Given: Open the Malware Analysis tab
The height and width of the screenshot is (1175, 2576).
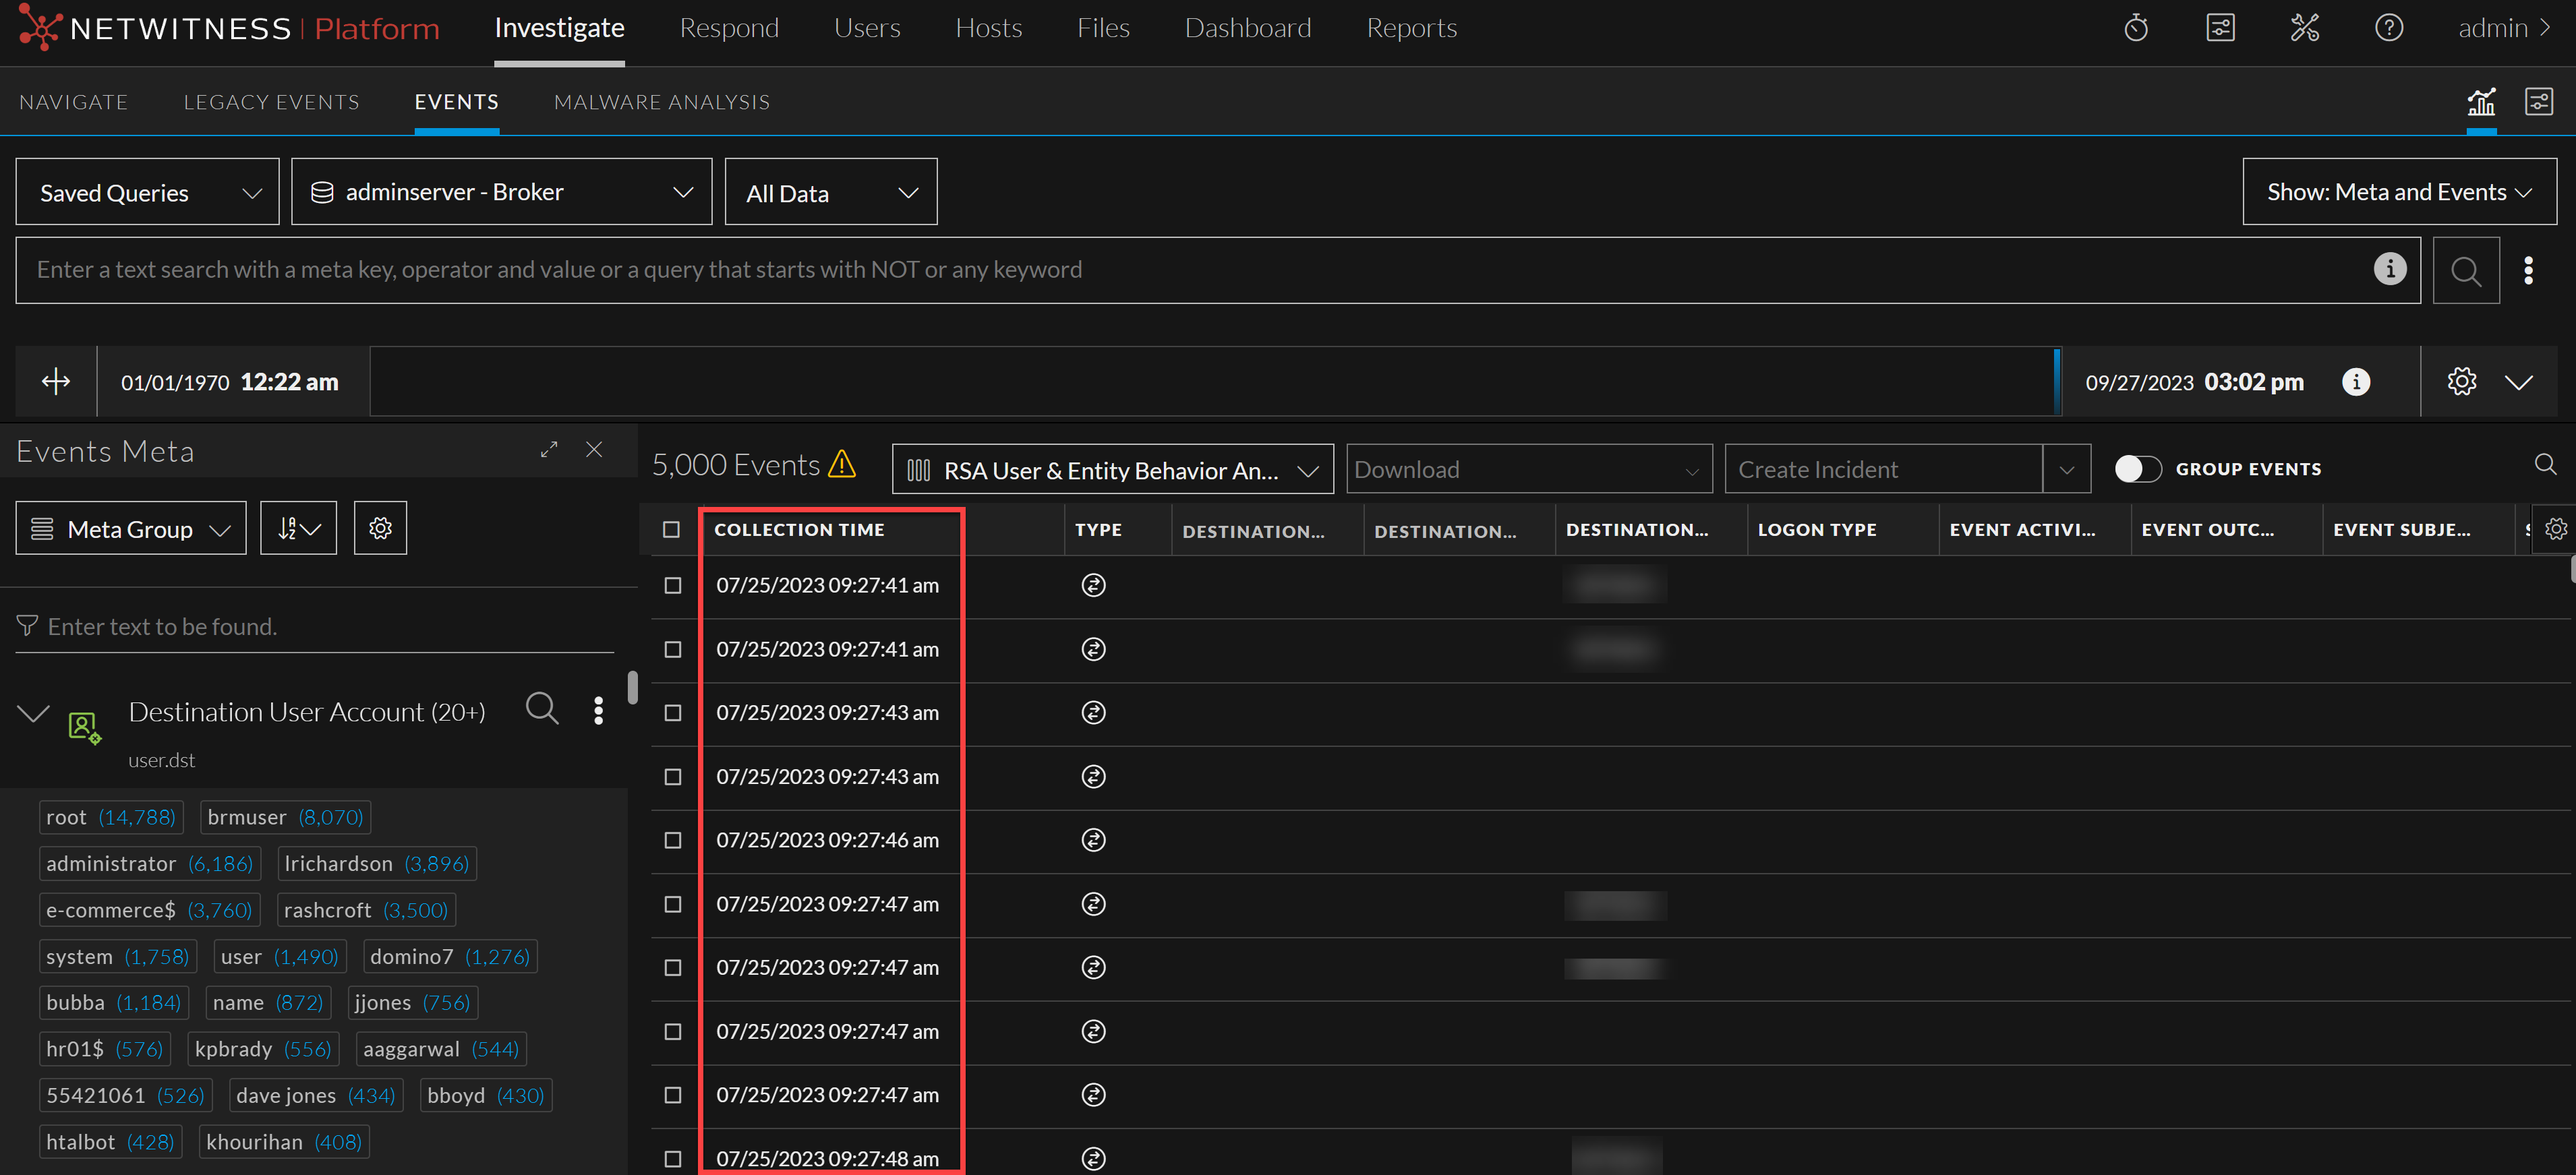Looking at the screenshot, I should pyautogui.click(x=661, y=102).
